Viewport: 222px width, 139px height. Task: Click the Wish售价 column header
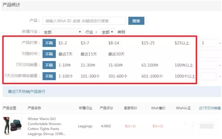pyautogui.click(x=158, y=108)
